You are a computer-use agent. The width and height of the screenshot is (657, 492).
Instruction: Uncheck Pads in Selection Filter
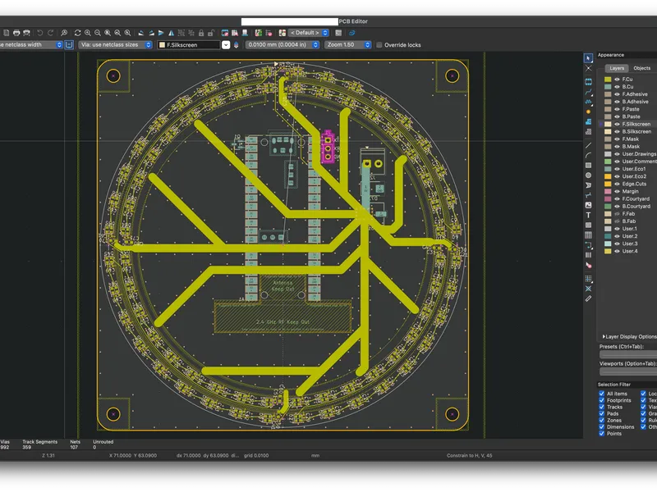click(x=602, y=414)
